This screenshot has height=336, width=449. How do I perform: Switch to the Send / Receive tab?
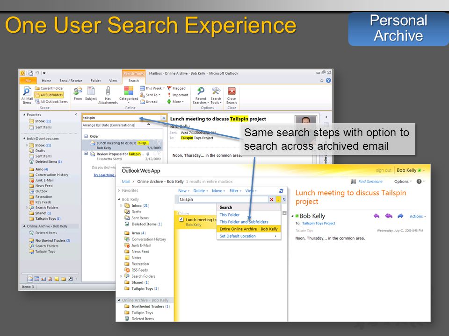click(71, 81)
